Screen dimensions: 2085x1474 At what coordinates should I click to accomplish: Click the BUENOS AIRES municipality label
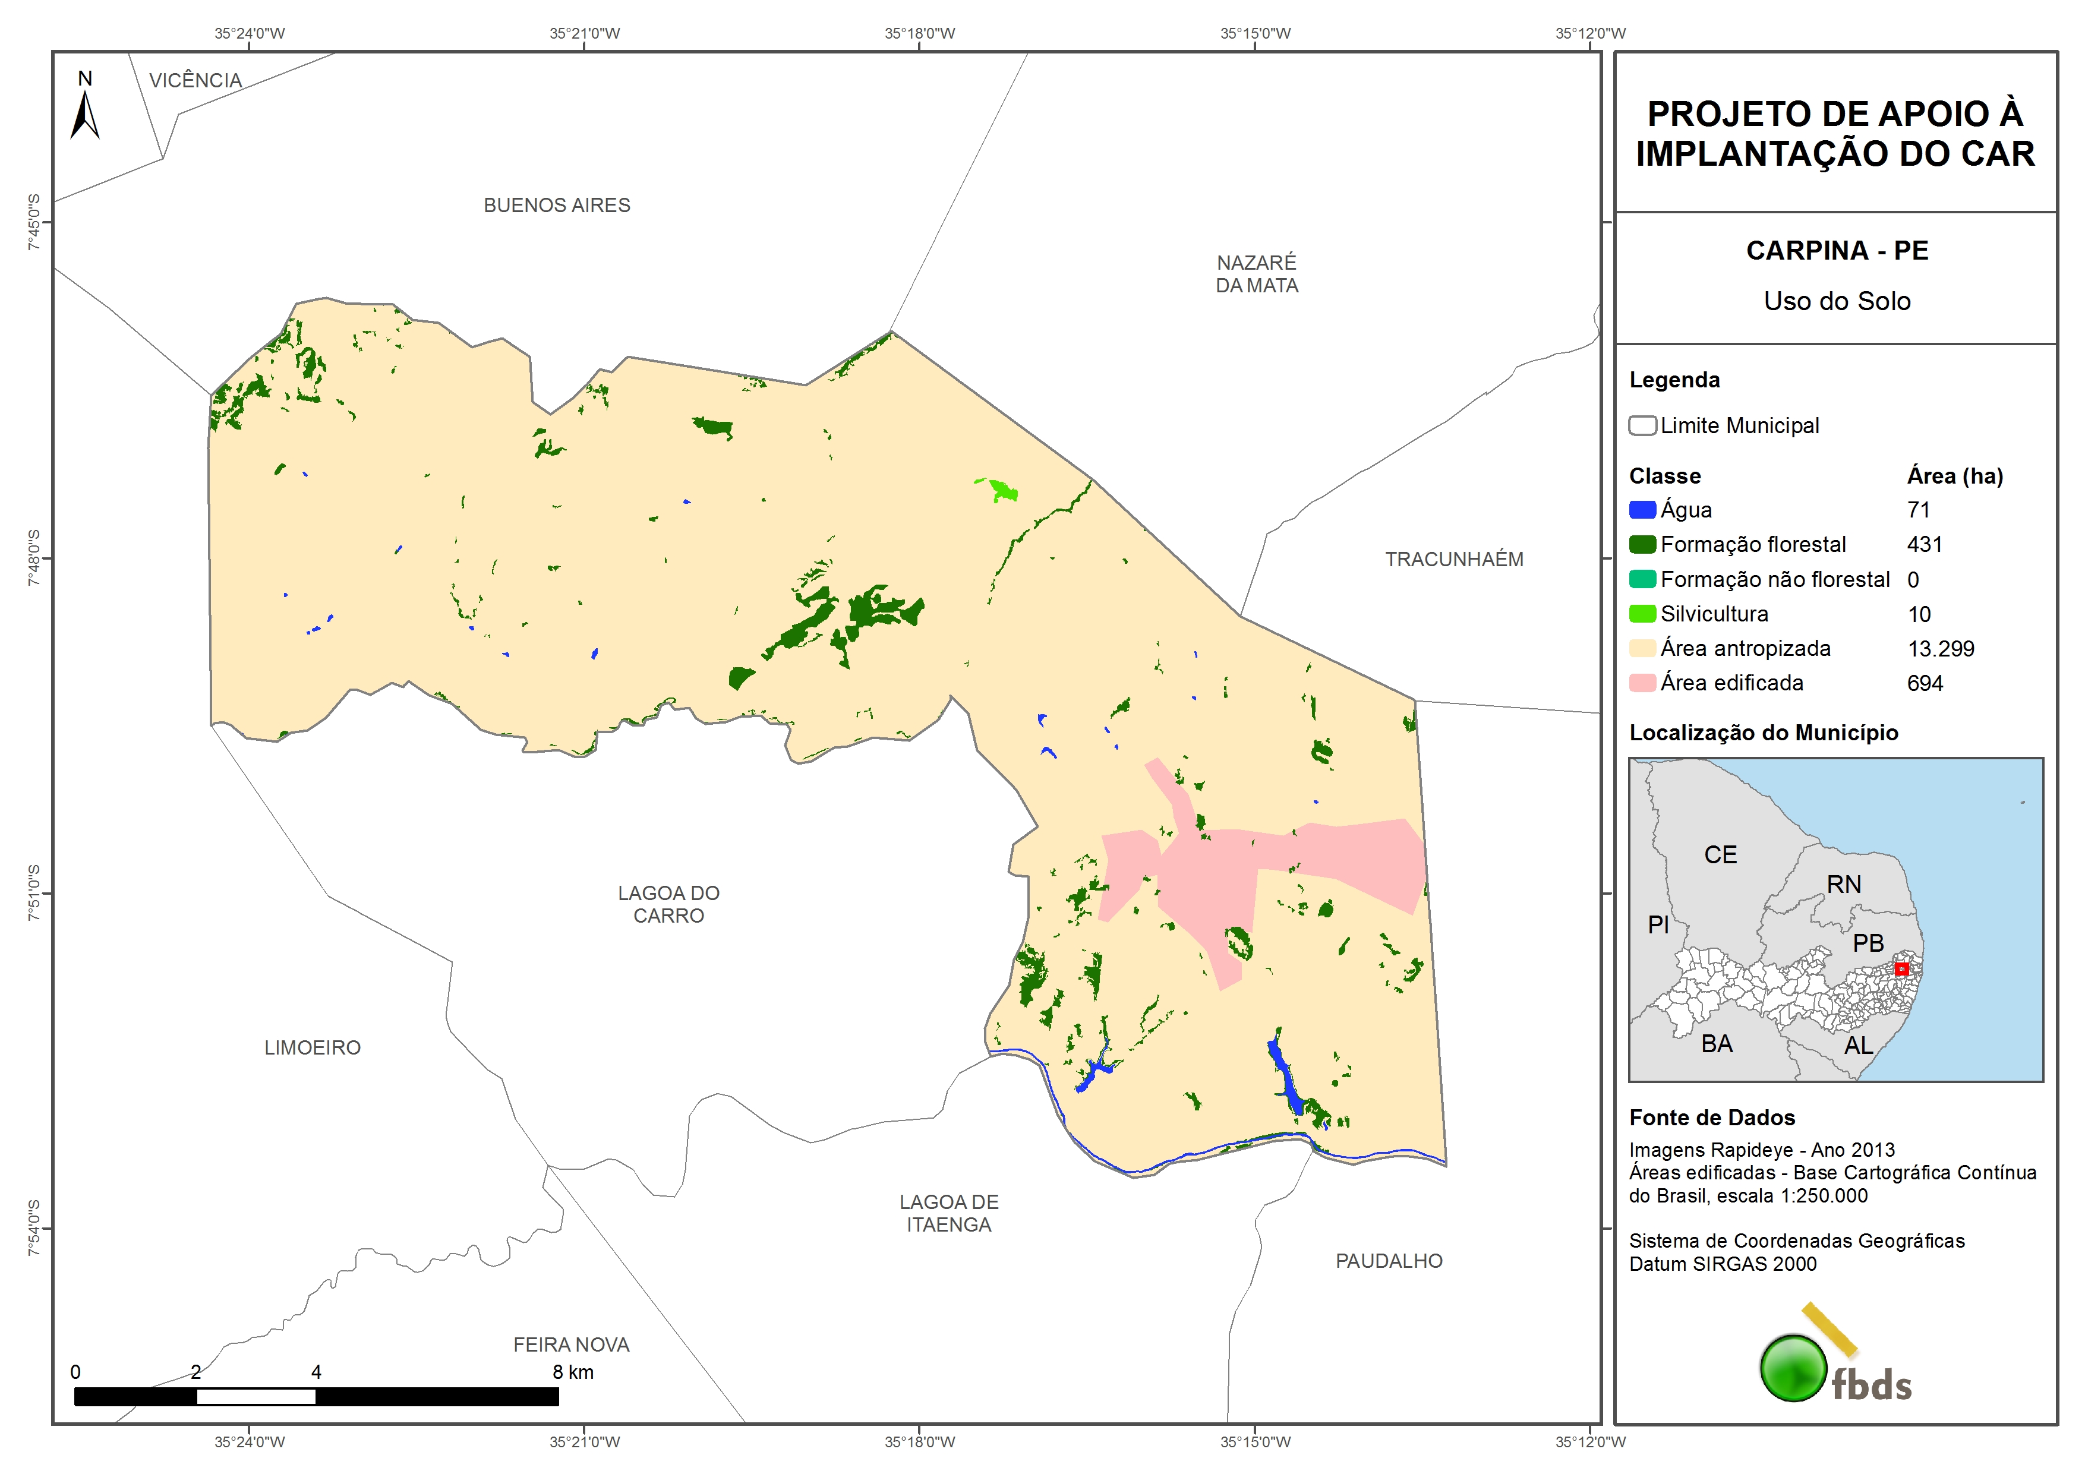(557, 205)
